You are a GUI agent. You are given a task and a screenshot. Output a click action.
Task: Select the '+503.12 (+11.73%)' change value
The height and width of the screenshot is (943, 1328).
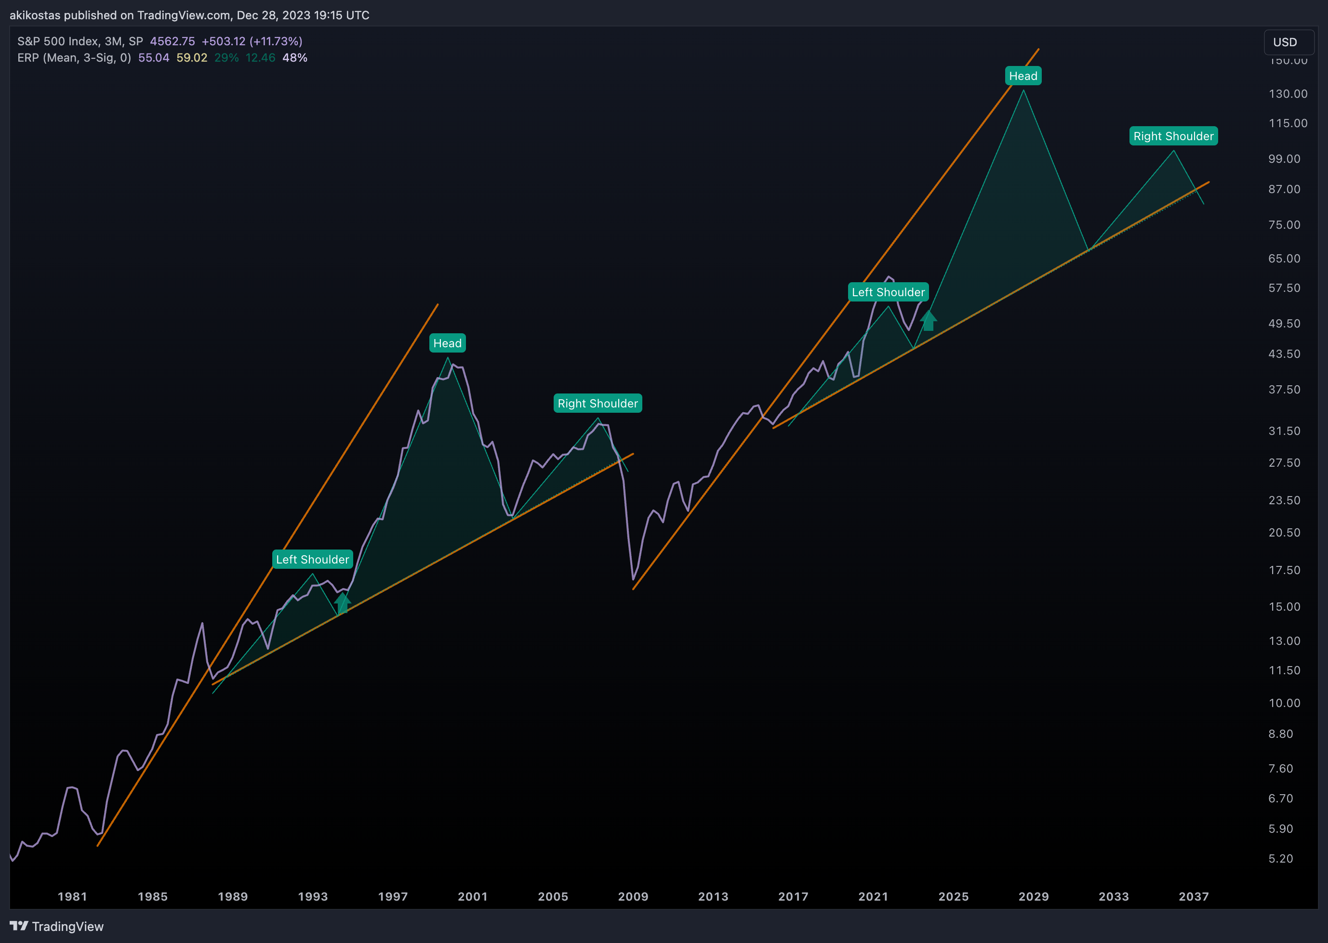tap(252, 41)
